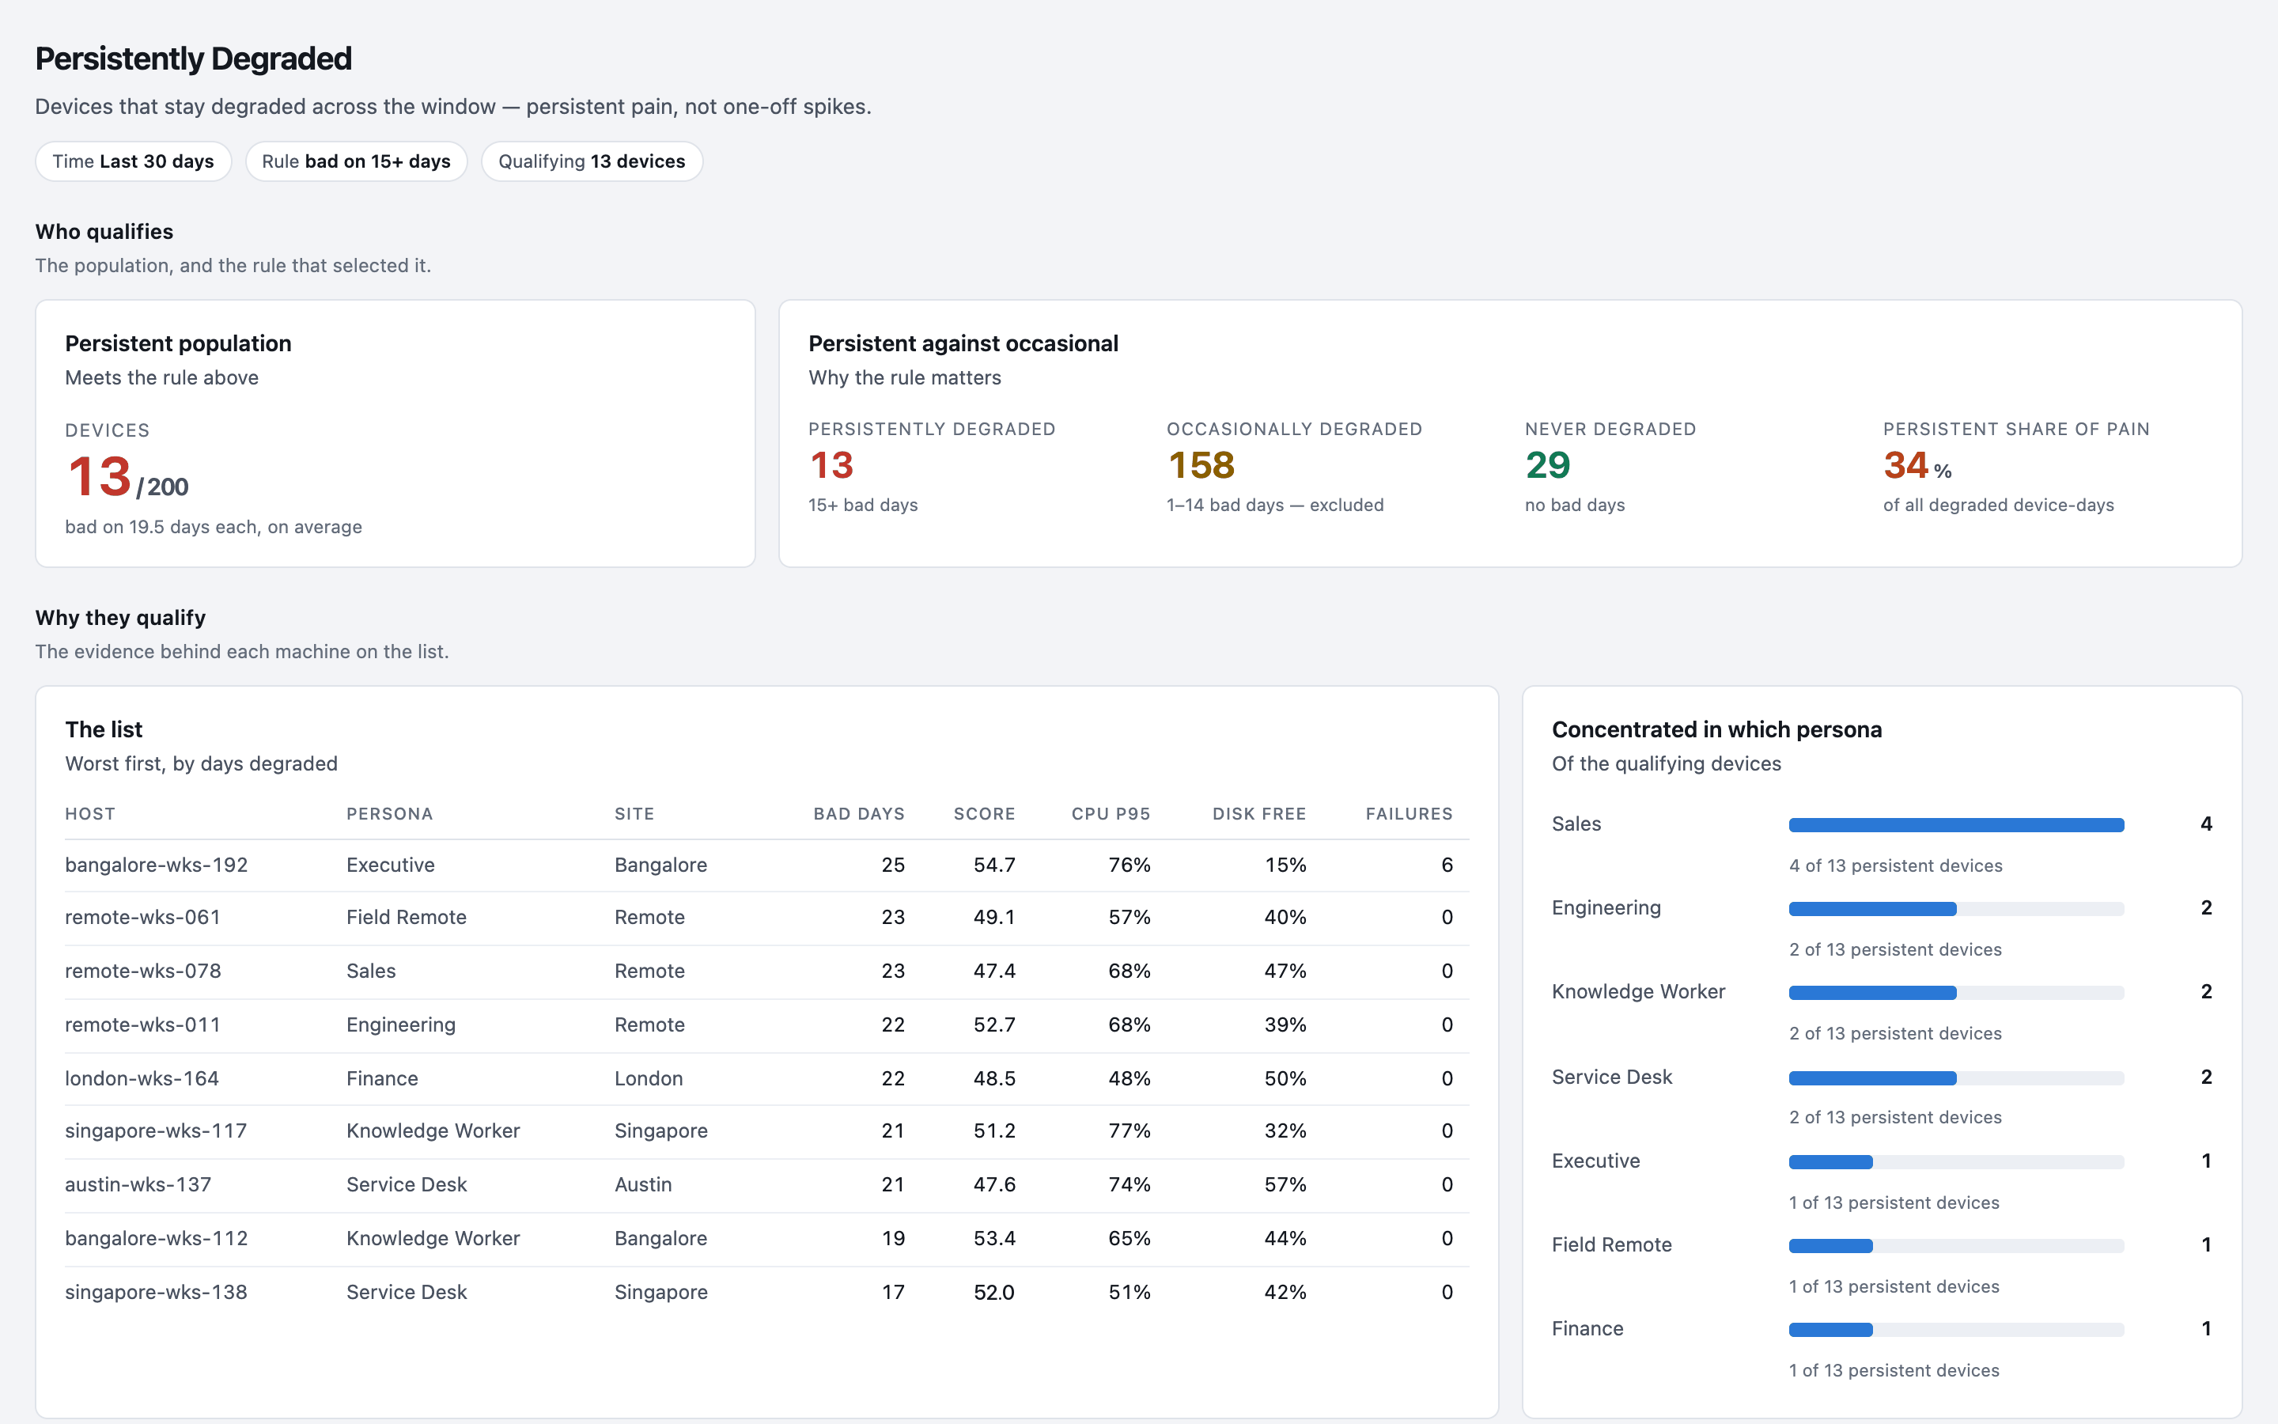Select host remote-wks-011
This screenshot has width=2278, height=1424.
pos(142,1024)
